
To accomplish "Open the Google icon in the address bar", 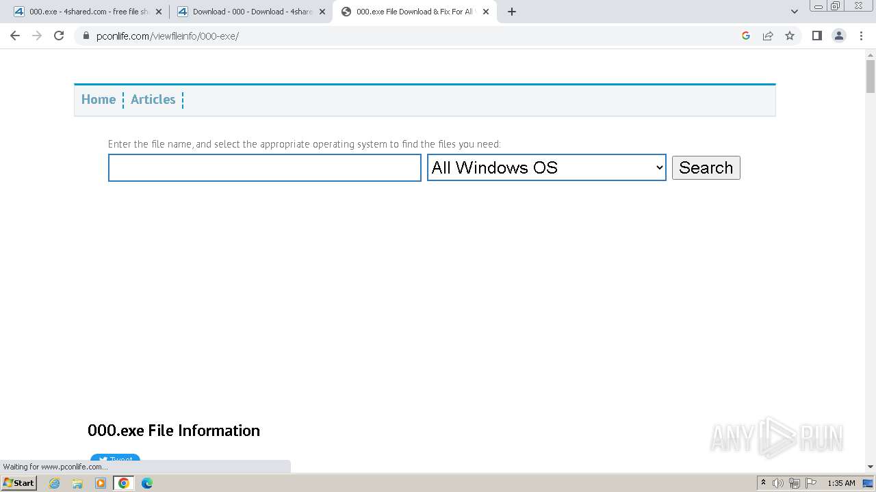I will [746, 36].
